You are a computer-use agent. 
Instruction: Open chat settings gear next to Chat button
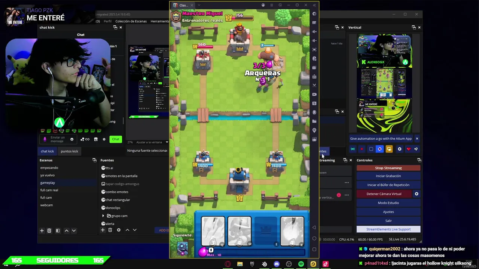pos(104,139)
